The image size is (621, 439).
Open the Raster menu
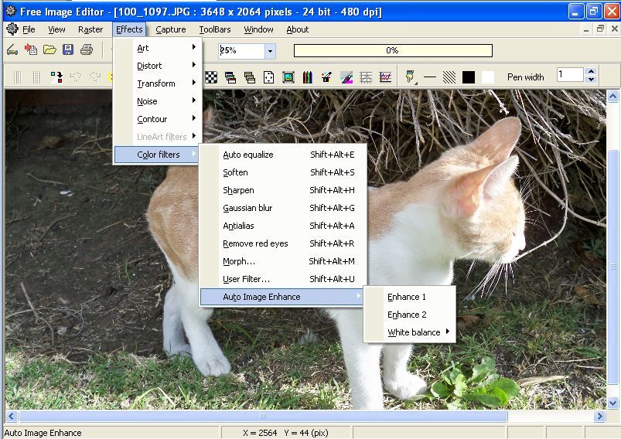(x=90, y=29)
